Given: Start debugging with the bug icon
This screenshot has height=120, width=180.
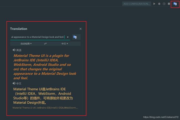Looking at the screenshot, I should click(159, 4).
